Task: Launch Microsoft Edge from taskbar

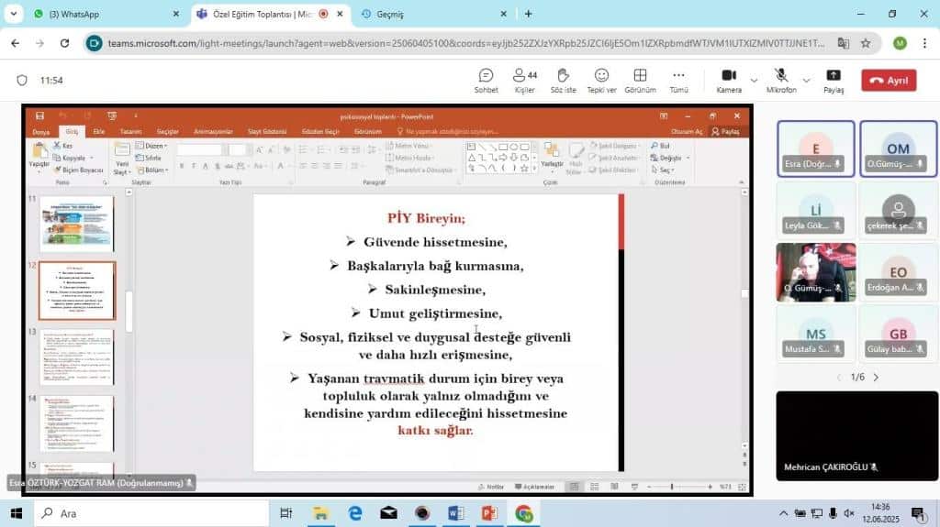Action: point(355,513)
